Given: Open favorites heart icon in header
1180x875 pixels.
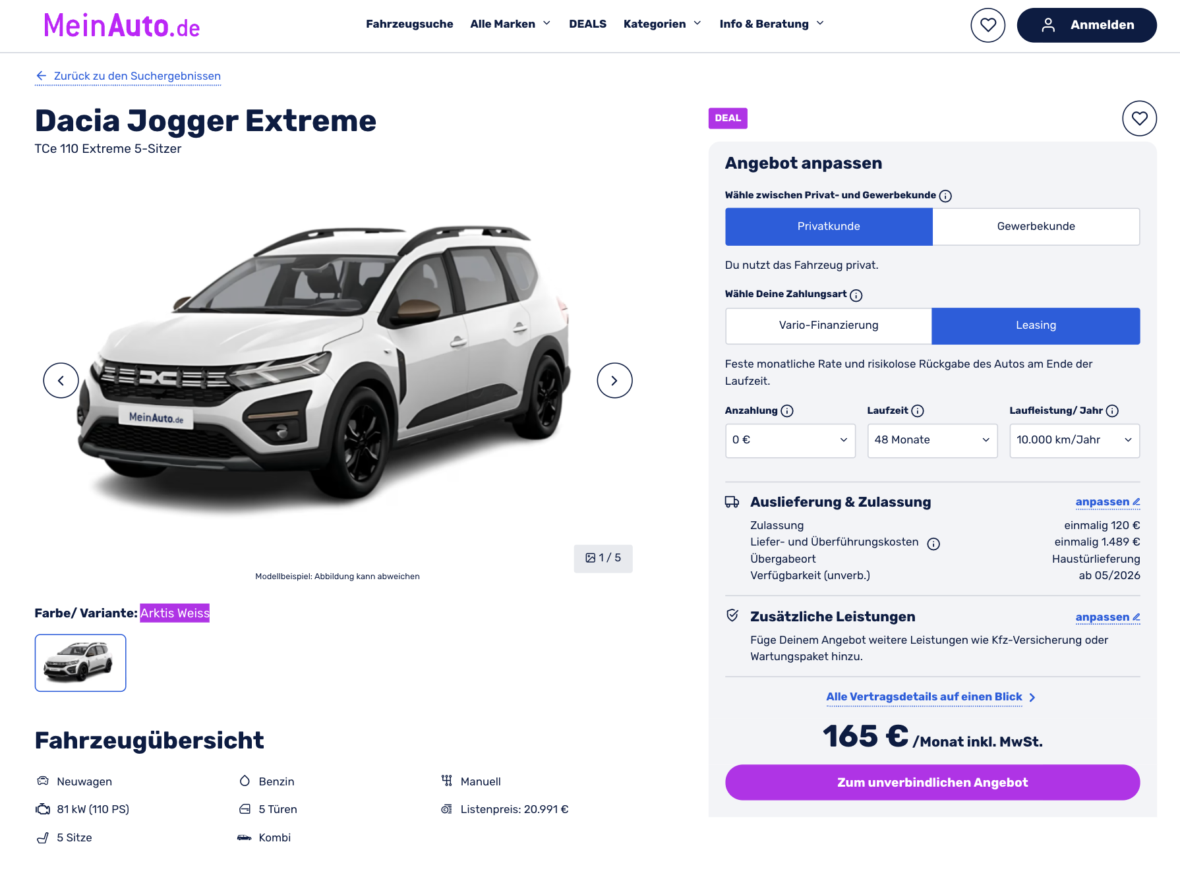Looking at the screenshot, I should click(x=988, y=25).
